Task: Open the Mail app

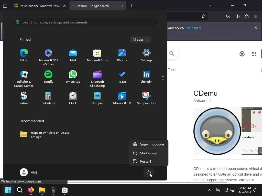Action: (73, 55)
